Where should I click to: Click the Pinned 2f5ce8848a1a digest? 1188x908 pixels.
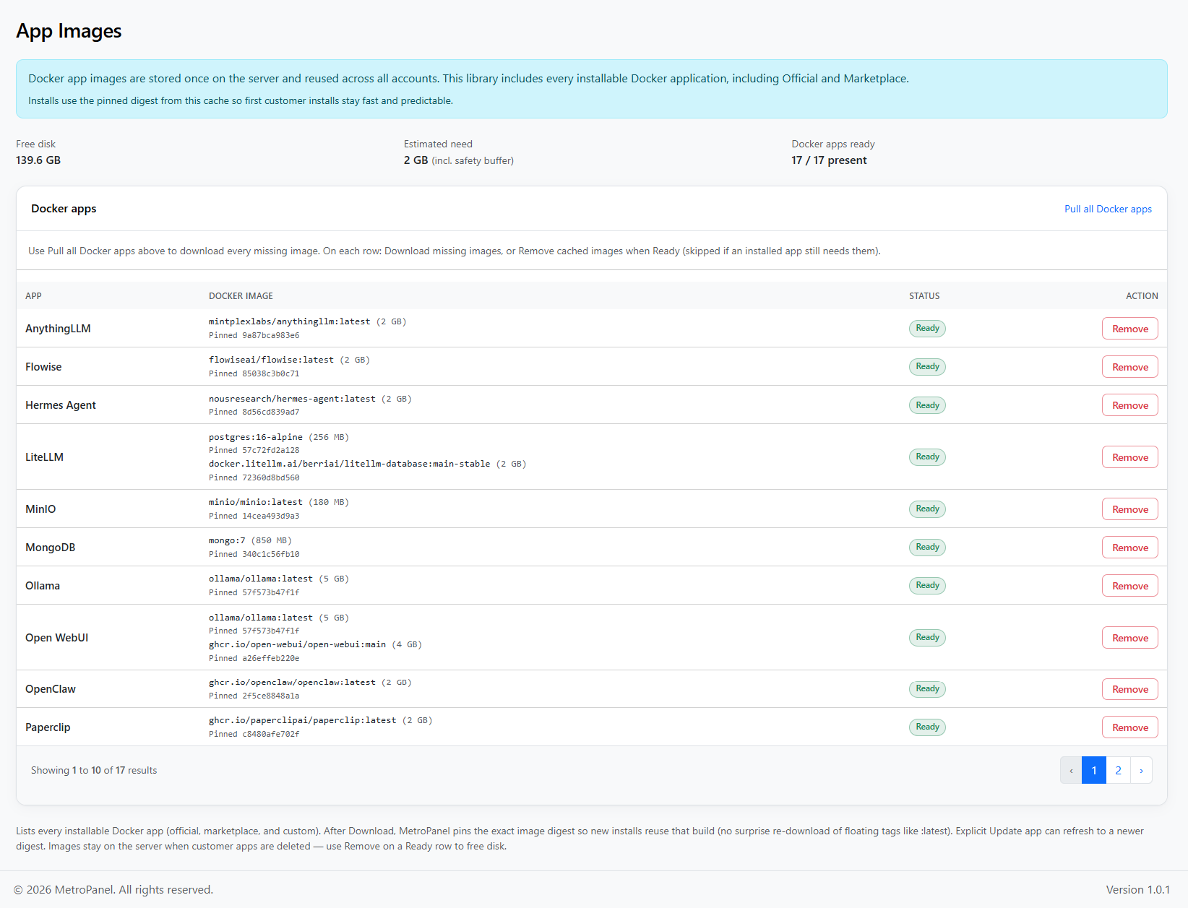click(x=254, y=696)
